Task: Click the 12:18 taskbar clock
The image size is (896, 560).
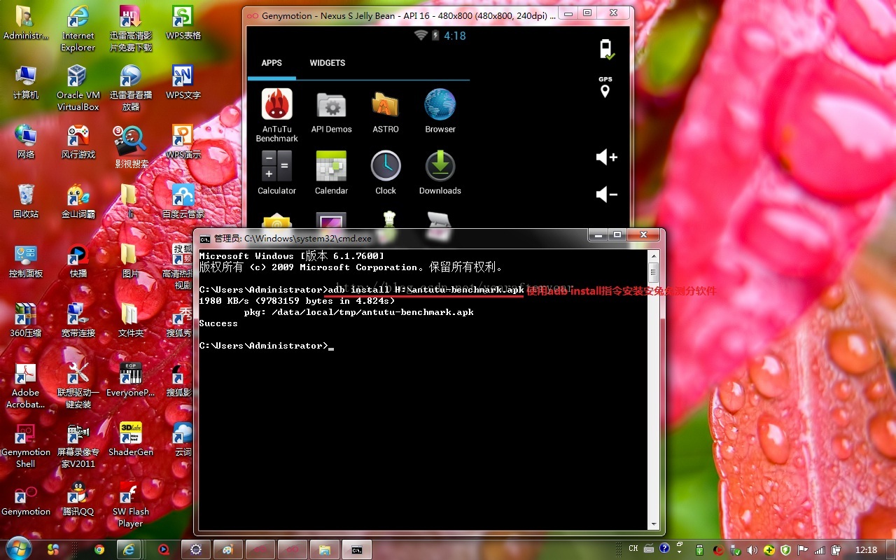Action: coord(866,550)
